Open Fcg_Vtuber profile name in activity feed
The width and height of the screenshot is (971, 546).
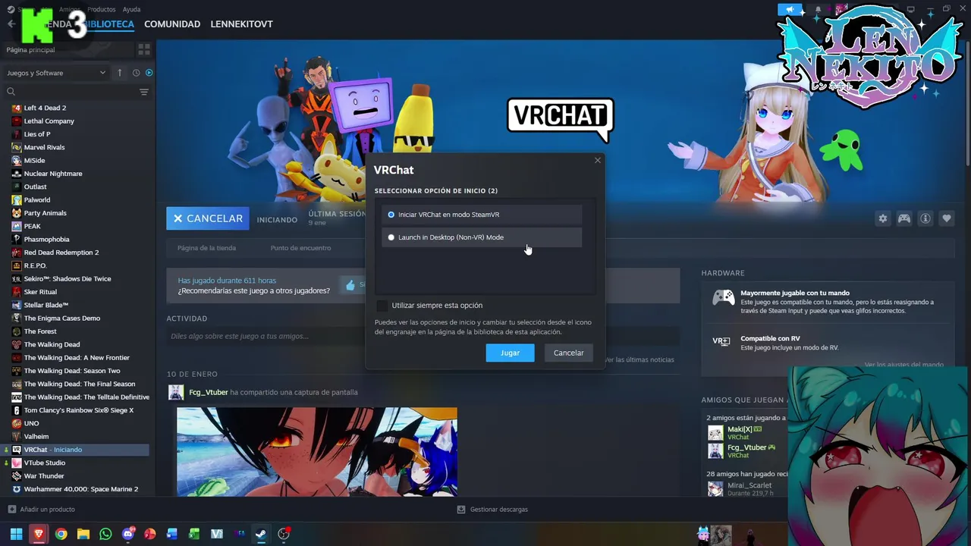(209, 392)
